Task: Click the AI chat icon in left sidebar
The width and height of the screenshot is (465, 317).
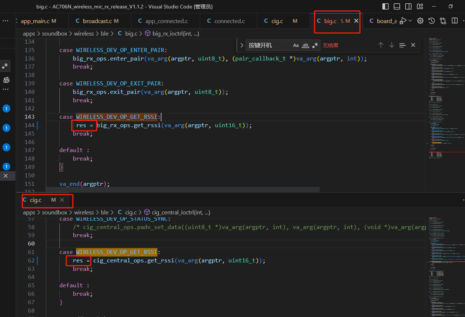Action: pyautogui.click(x=6, y=80)
